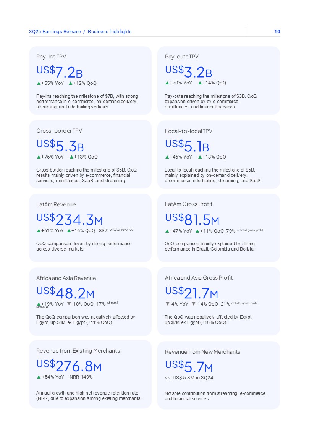Screen dimensions: 309x429
Task: Click the down arrow next to -4% YoY
Action: pyautogui.click(x=167, y=304)
